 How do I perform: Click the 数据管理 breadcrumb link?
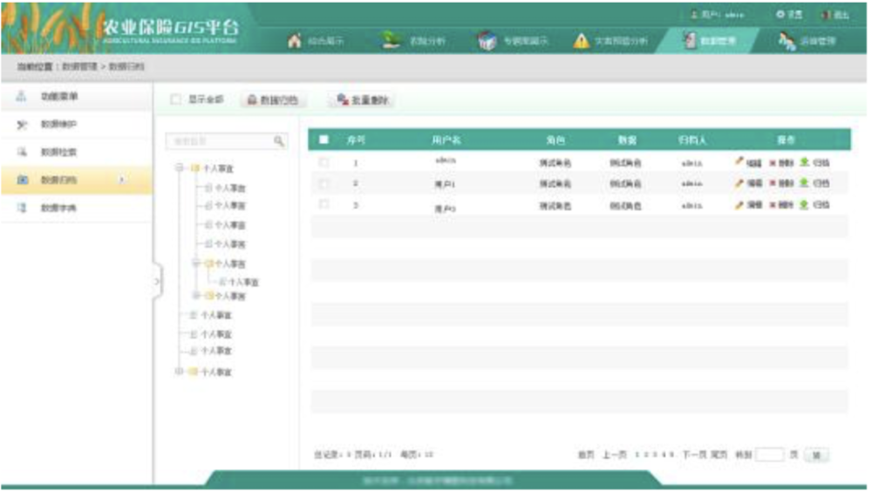(79, 66)
